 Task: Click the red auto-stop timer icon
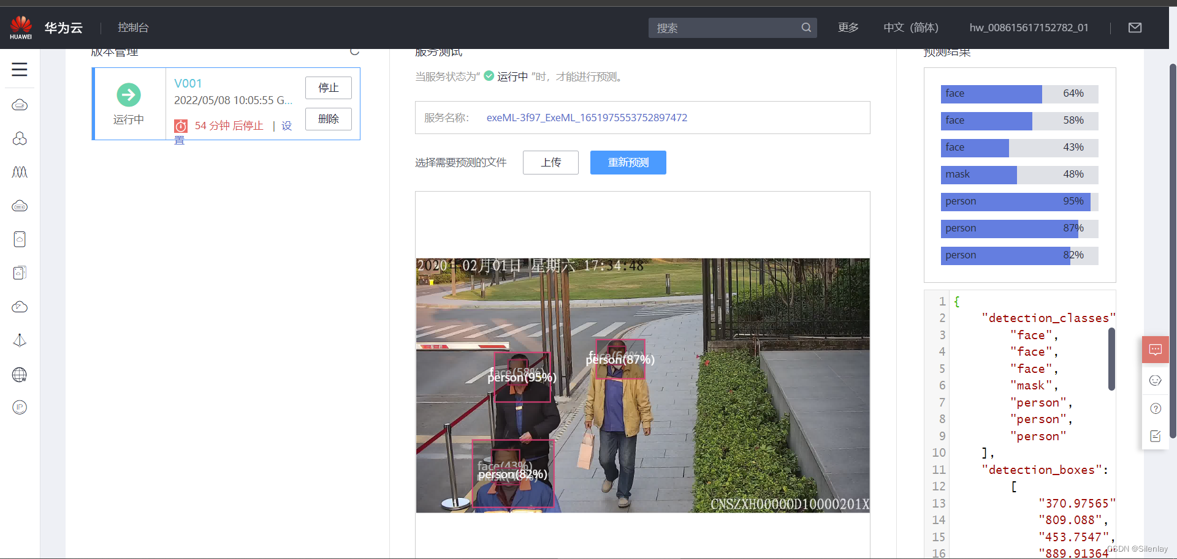pyautogui.click(x=181, y=126)
